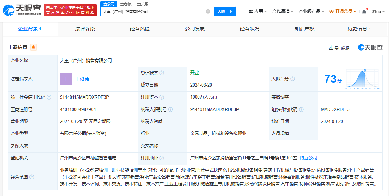The height and width of the screenshot is (196, 389).
Task: Switch to the 法律诉讼 tab
Action: click(x=85, y=29)
